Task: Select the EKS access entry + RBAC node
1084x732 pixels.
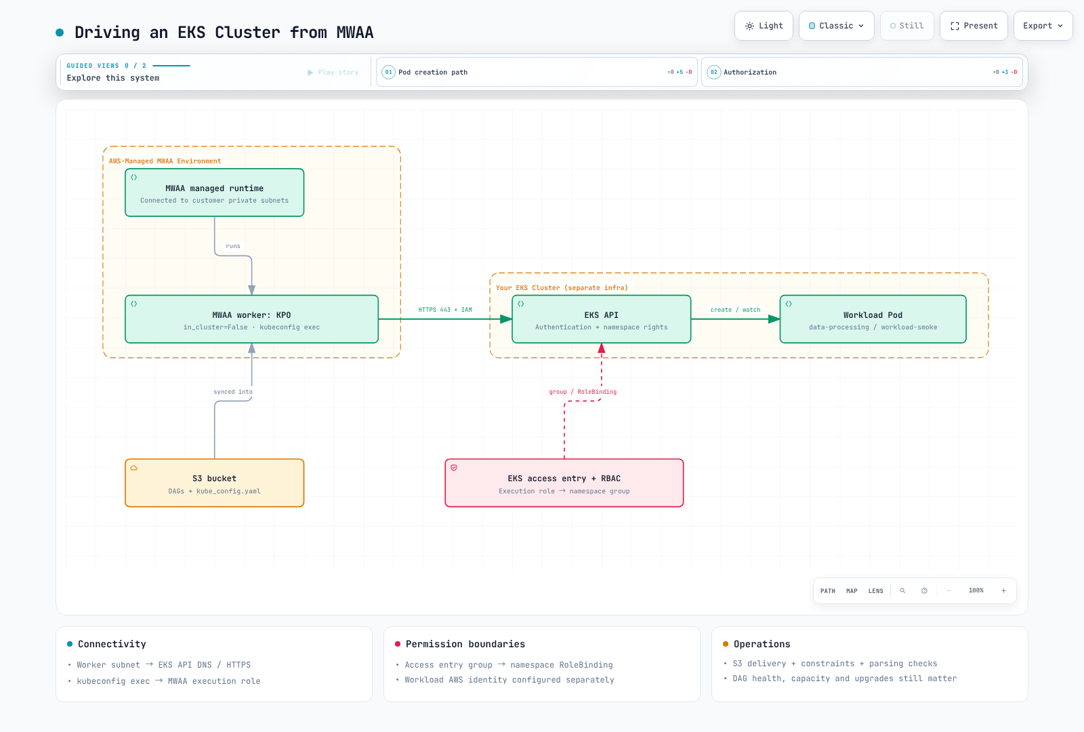Action: (564, 483)
